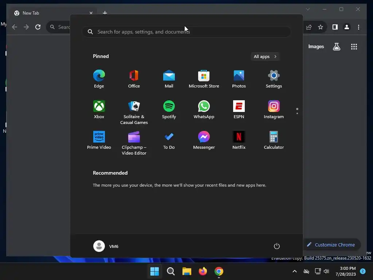Launch the Photos app
Screen dimensions: 373x280
click(x=239, y=79)
